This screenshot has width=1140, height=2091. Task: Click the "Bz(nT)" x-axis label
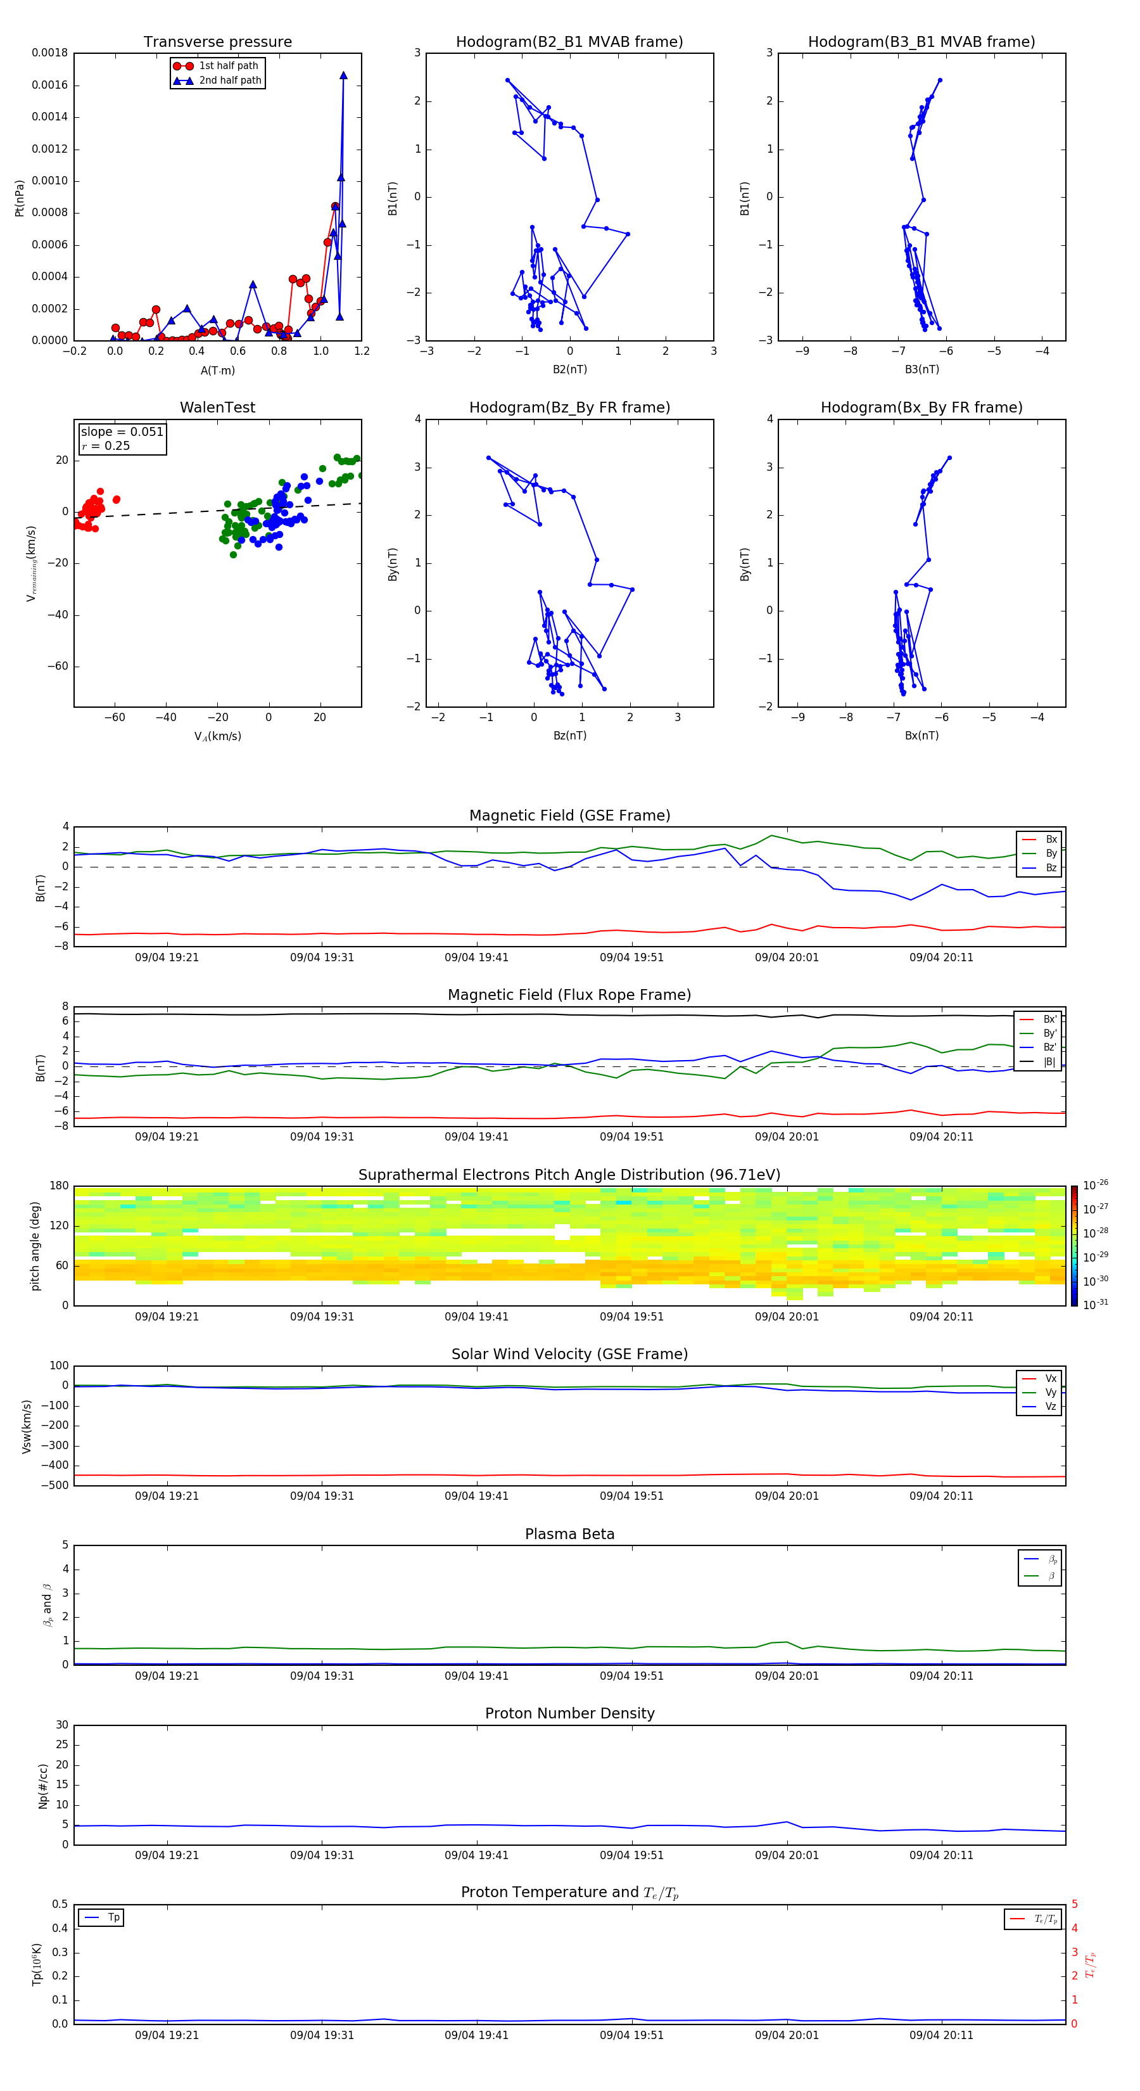click(569, 736)
